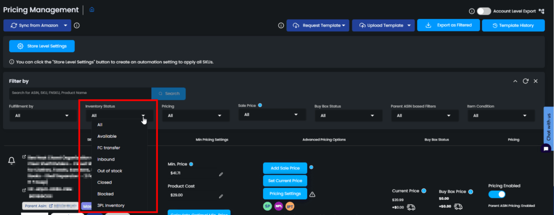Open the Sale Price filter dropdown
The height and width of the screenshot is (215, 554).
pyautogui.click(x=272, y=115)
